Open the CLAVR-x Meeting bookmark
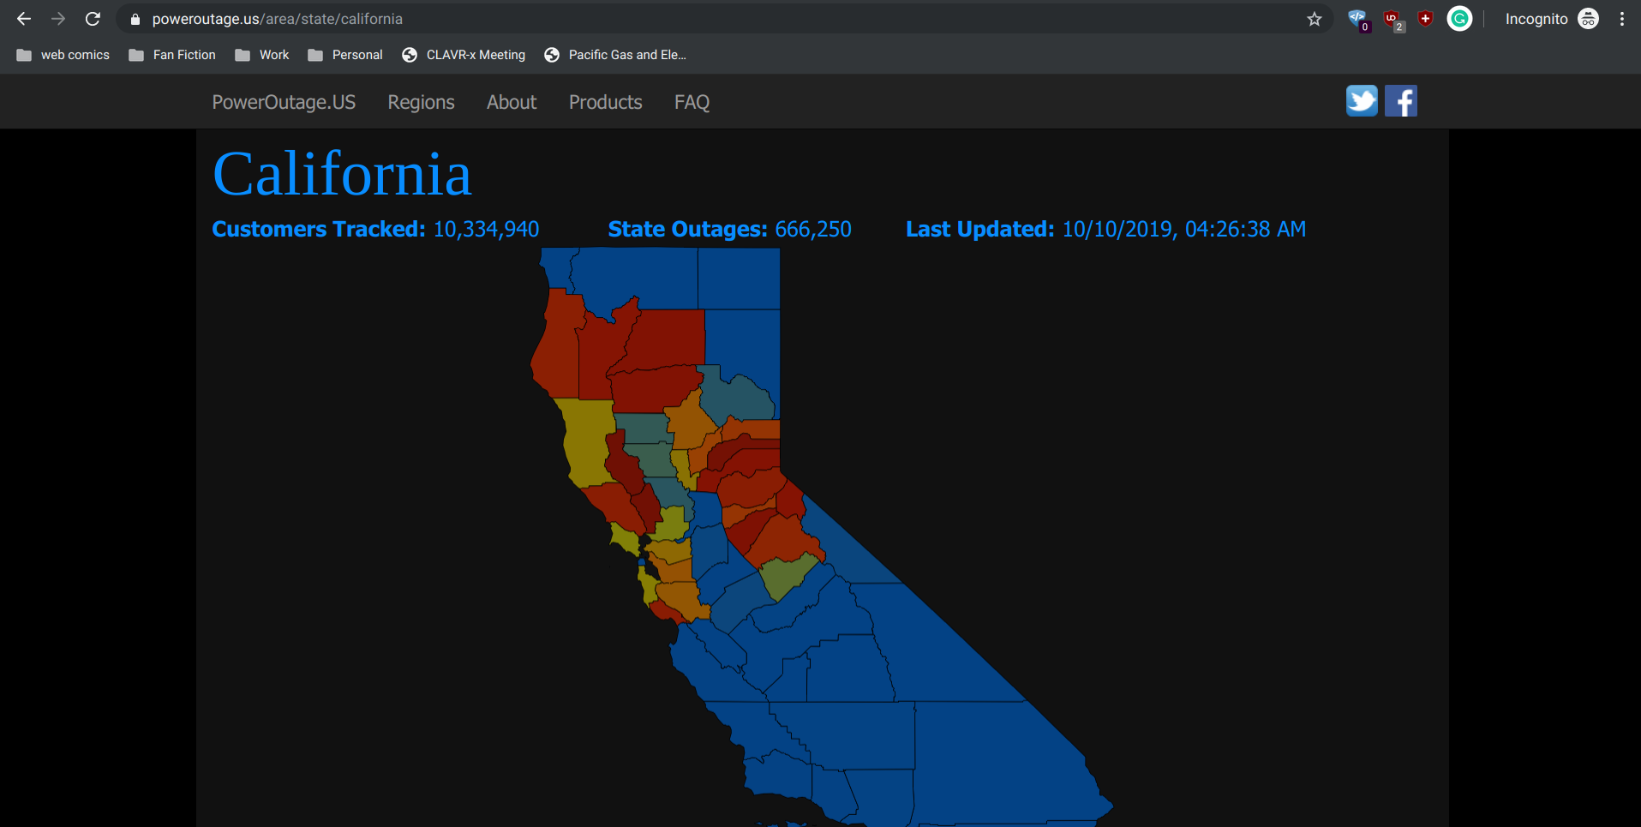Image resolution: width=1641 pixels, height=827 pixels. 464,55
